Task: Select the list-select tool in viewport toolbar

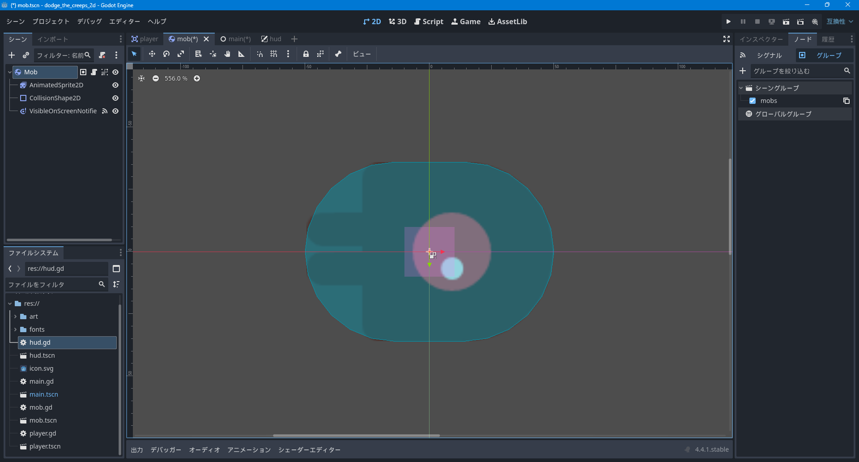Action: [x=199, y=54]
